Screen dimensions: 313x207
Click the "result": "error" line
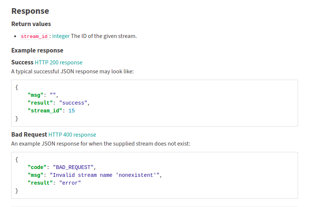tap(54, 183)
